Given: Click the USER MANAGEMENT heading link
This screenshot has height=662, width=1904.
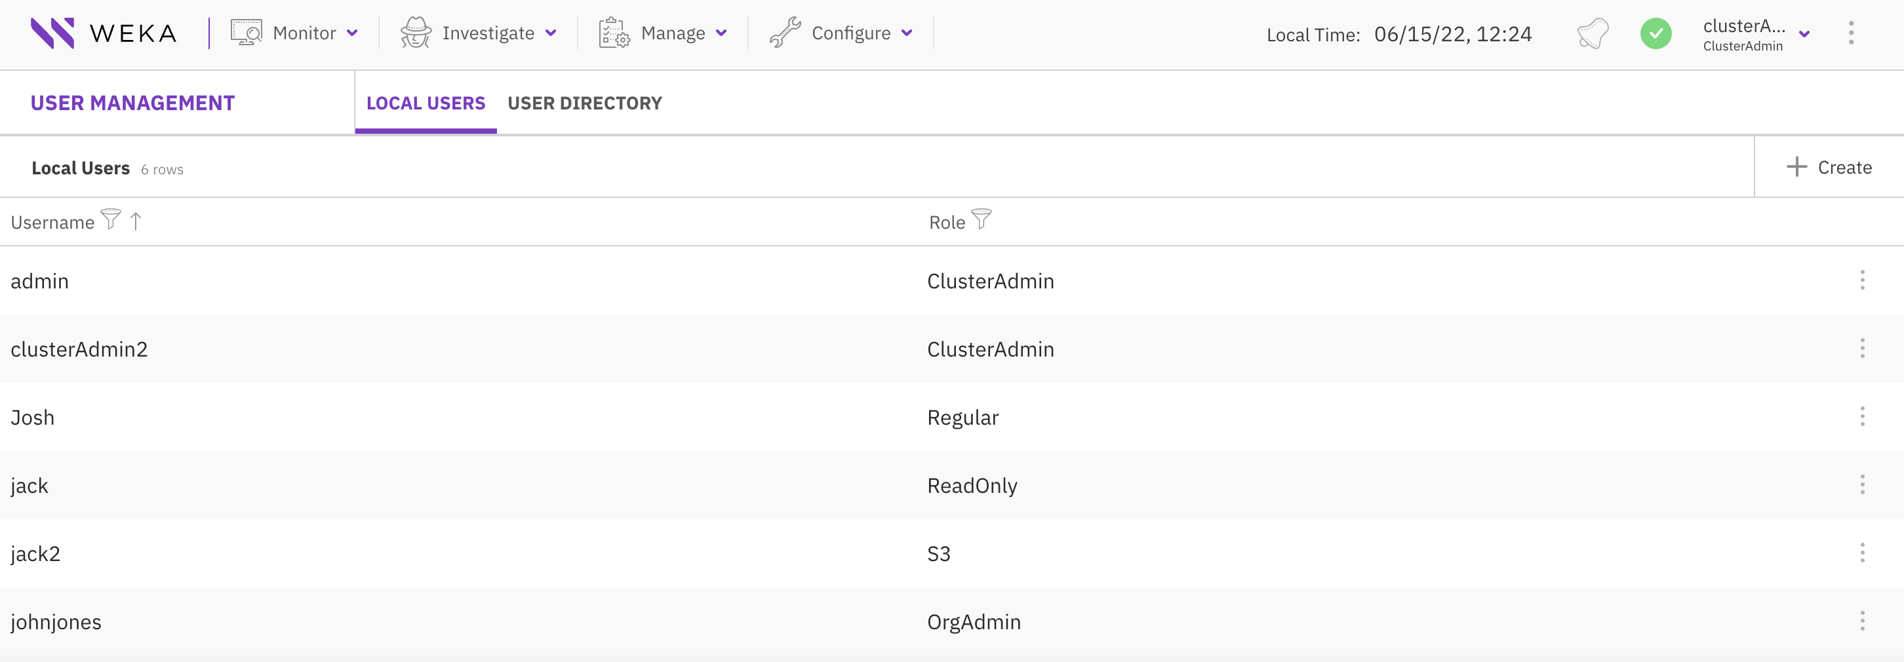Looking at the screenshot, I should click(132, 103).
